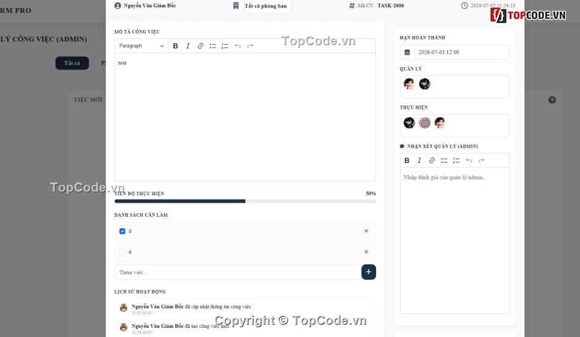Insert bulleted list in description editor

[x=212, y=46]
